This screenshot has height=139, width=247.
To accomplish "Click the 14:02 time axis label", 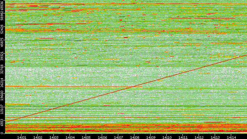I will (38, 137).
